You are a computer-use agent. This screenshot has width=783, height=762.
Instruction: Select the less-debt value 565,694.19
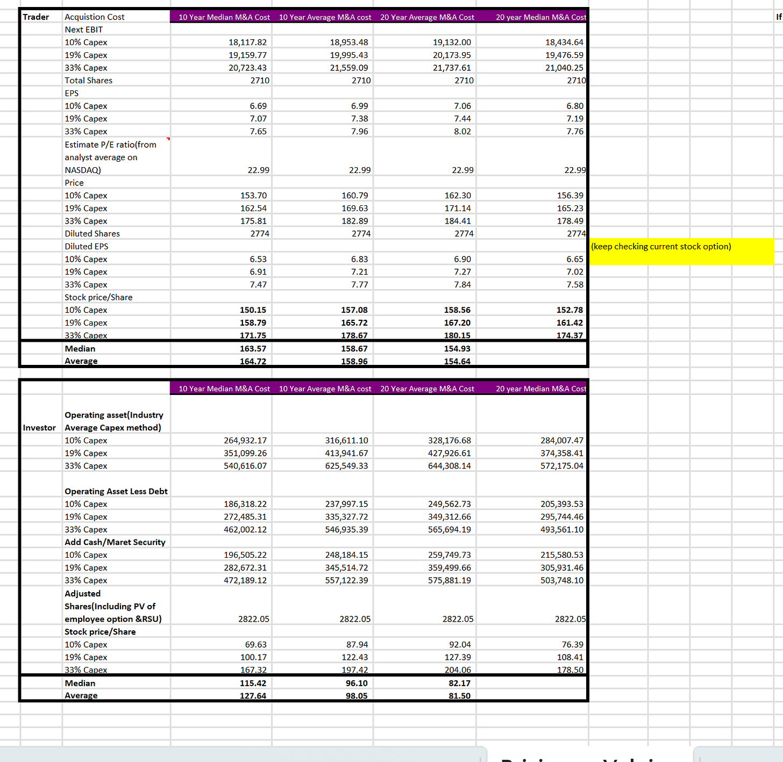450,530
